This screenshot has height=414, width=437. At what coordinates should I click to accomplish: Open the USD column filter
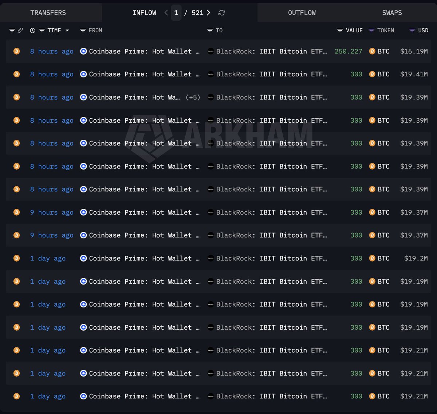[x=412, y=31]
